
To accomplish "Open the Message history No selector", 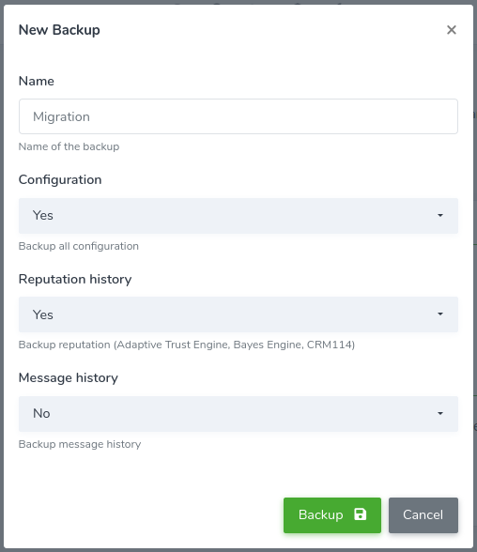I will (x=238, y=414).
